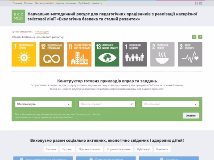
Task: Open 'Головна' in the top navigation
Action: pyautogui.click(x=17, y=3)
